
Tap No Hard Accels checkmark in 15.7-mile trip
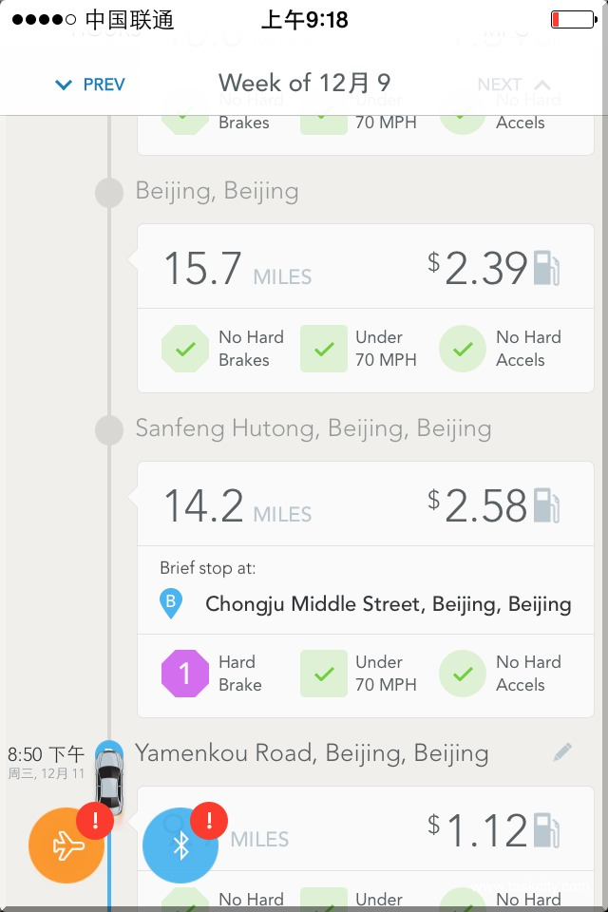point(463,349)
